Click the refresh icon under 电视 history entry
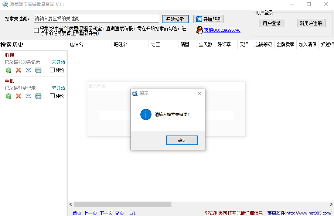 click(x=8, y=70)
